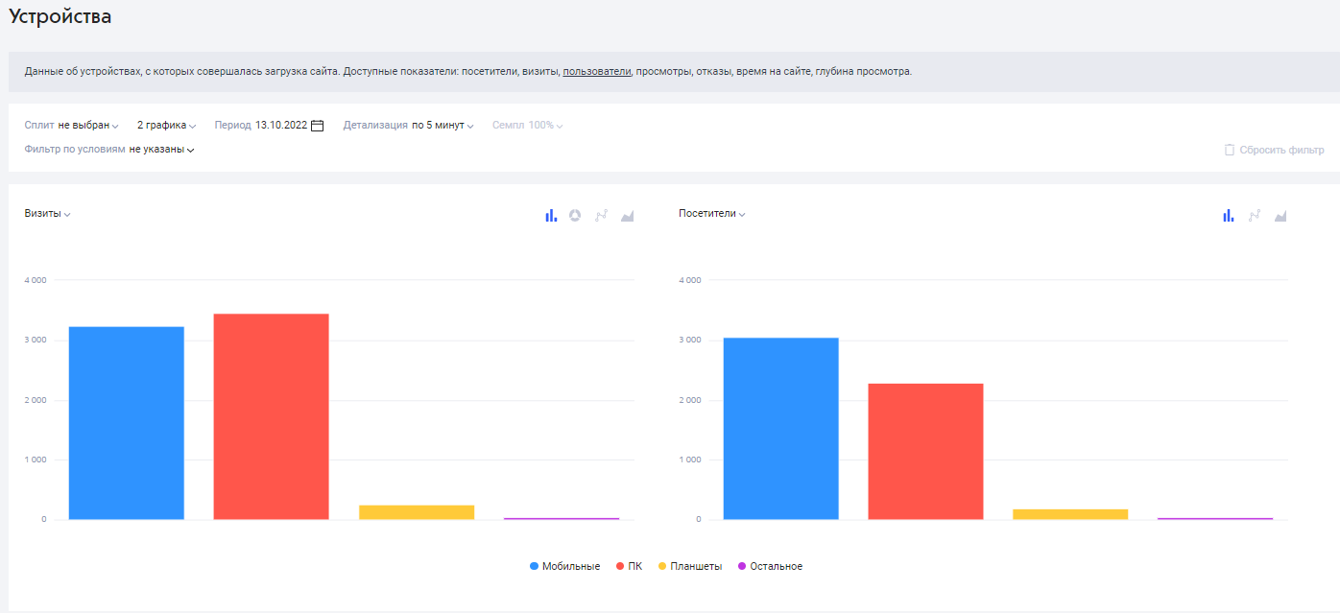
Task: Open the calendar icon next to 13.10.2022
Action: coord(318,126)
